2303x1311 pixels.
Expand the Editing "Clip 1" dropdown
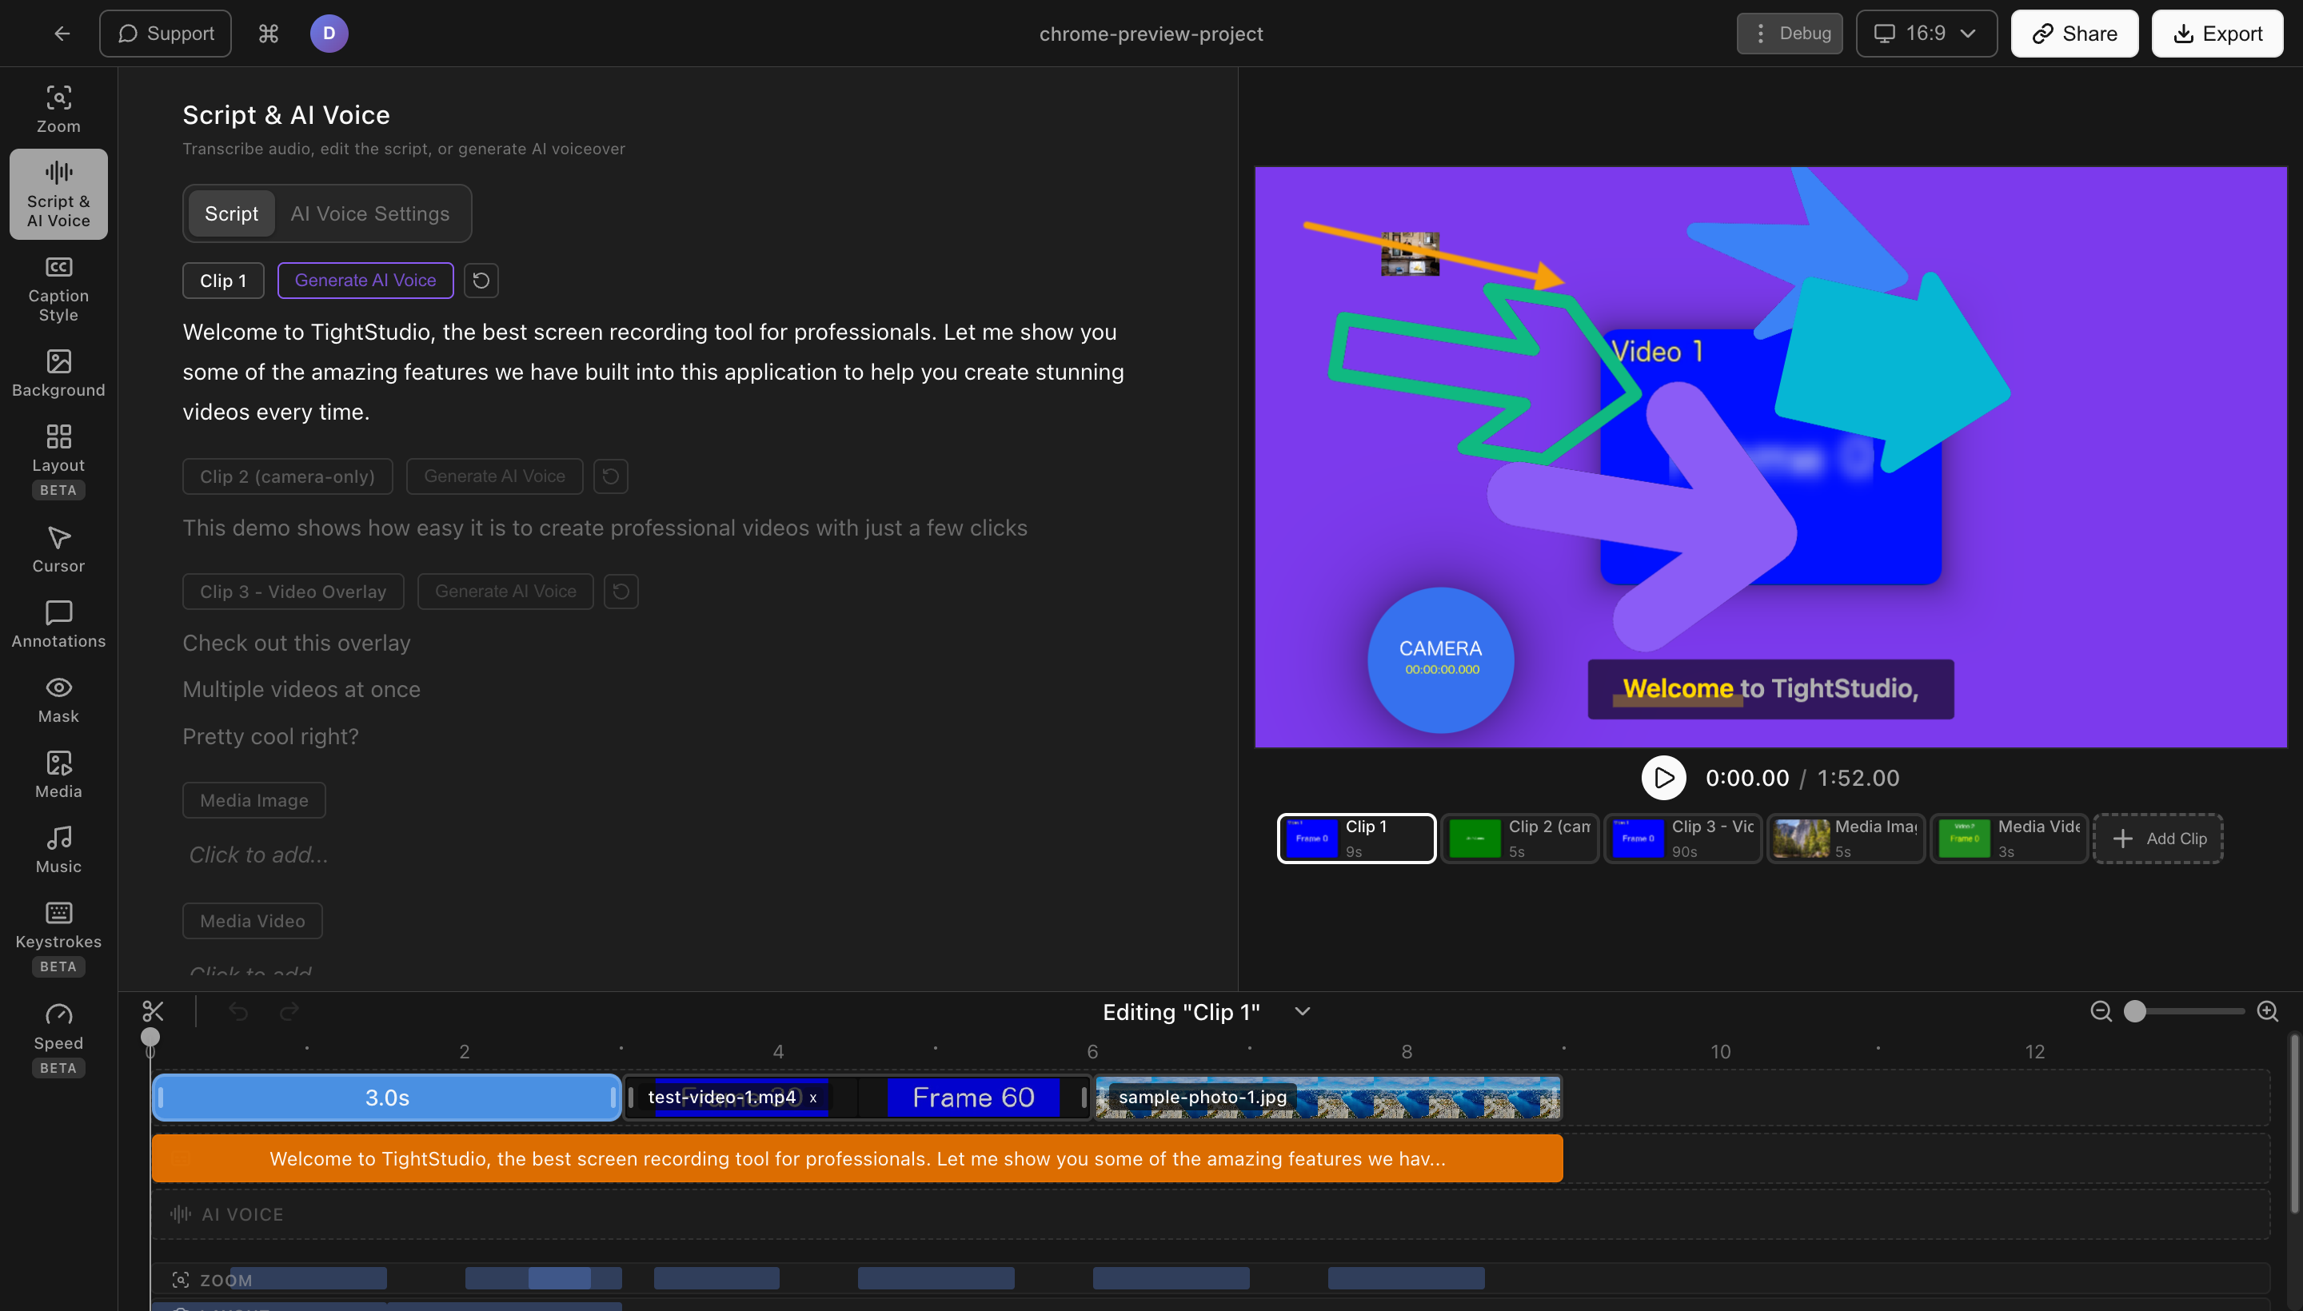(1303, 1011)
